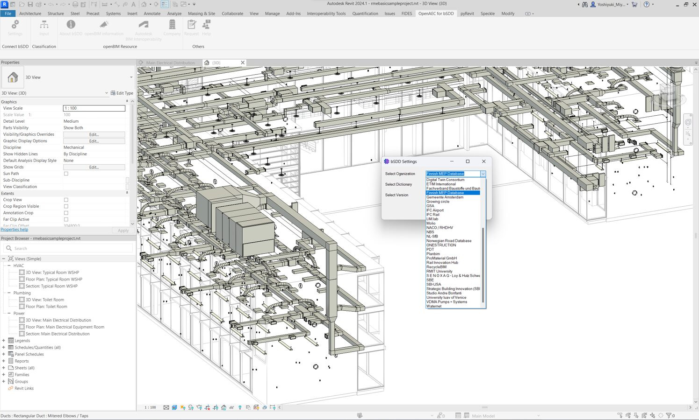
Task: Select the Text tool (A) icon
Action: (x=133, y=4)
